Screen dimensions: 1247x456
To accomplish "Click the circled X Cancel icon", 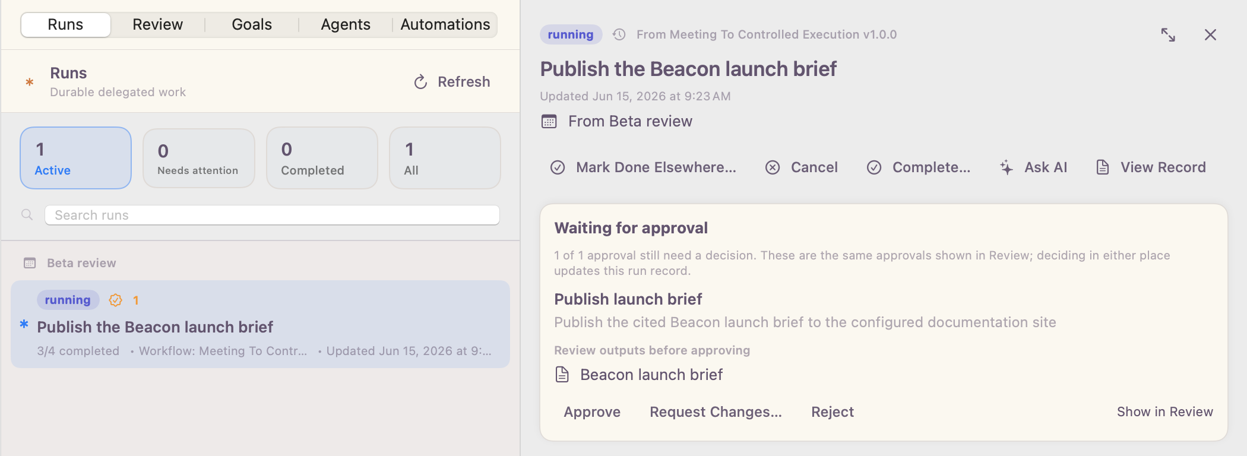I will click(773, 168).
